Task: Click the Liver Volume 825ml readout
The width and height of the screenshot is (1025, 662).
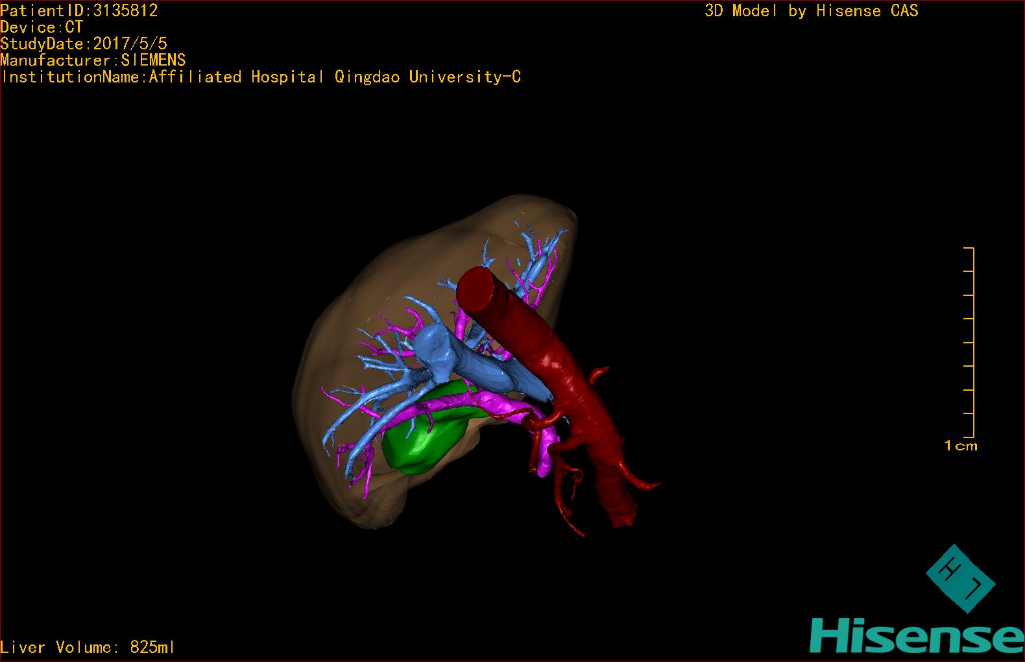Action: point(88,647)
